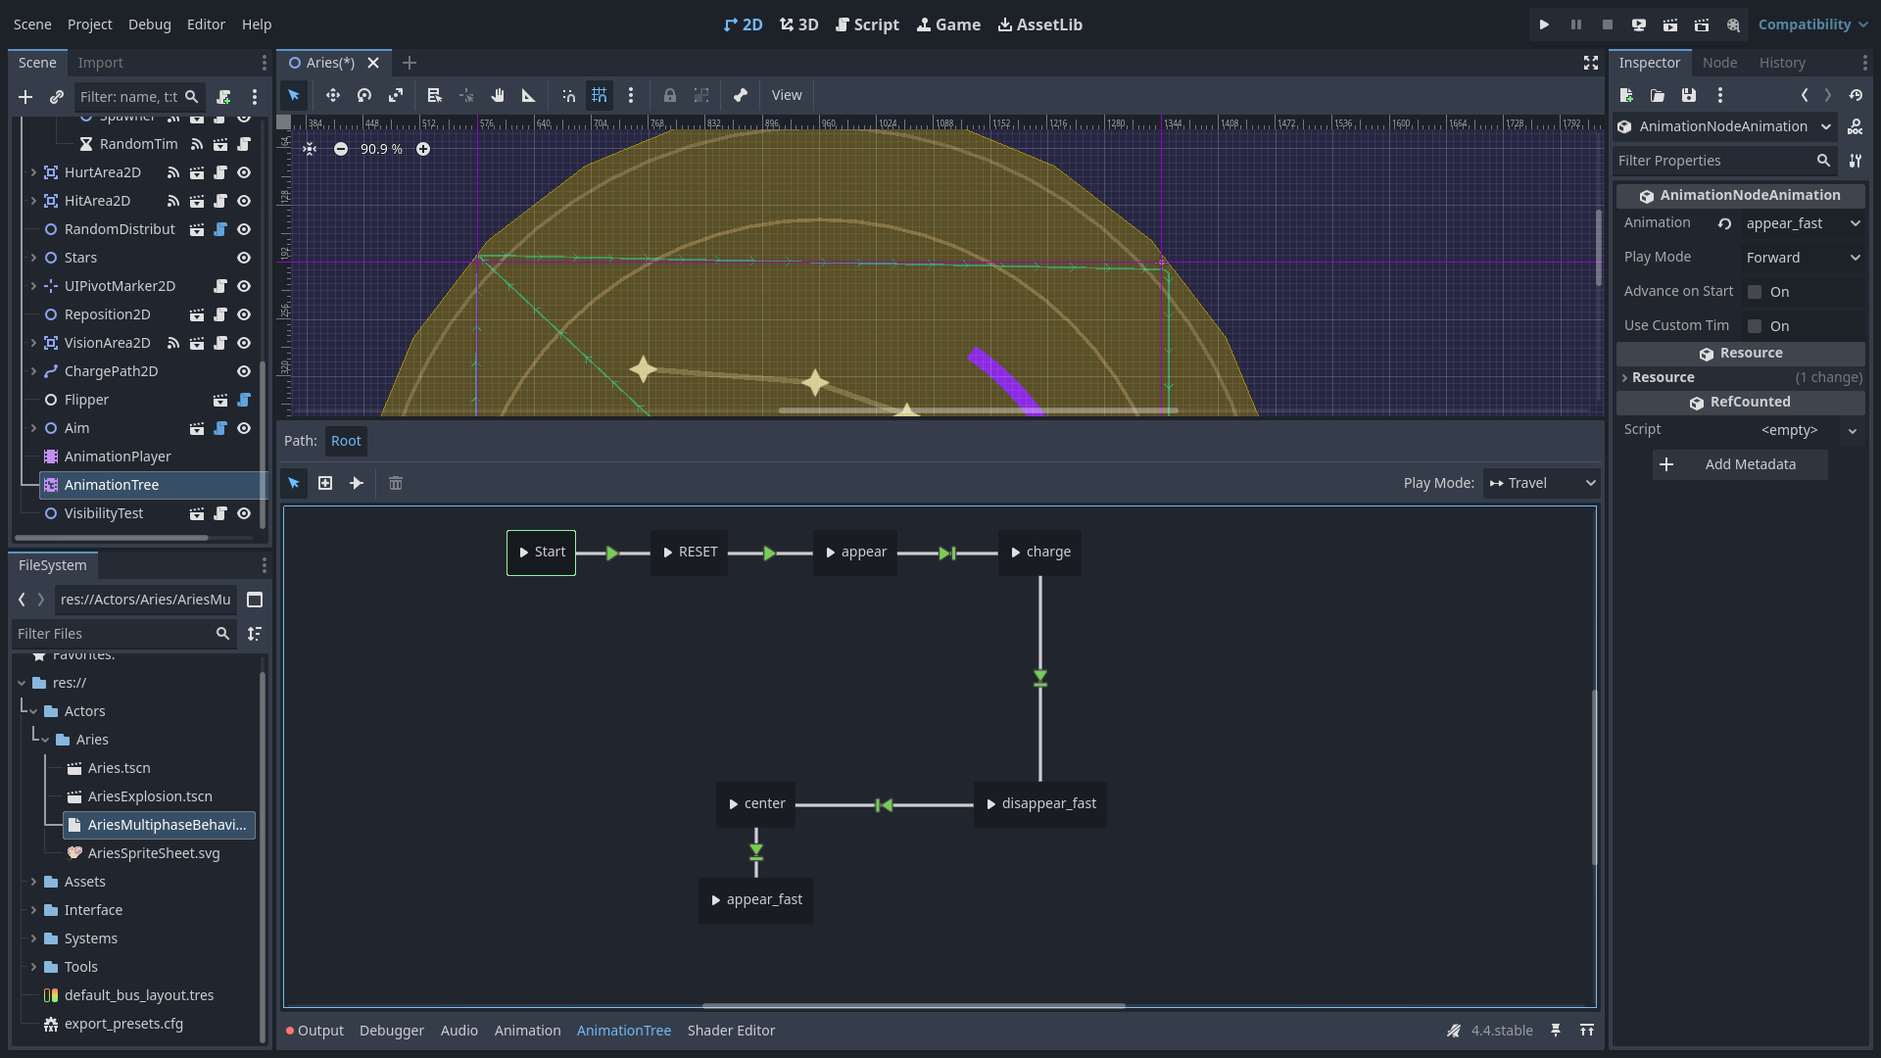The height and width of the screenshot is (1058, 1881).
Task: Toggle grid snapping in the viewport toolbar
Action: (600, 95)
